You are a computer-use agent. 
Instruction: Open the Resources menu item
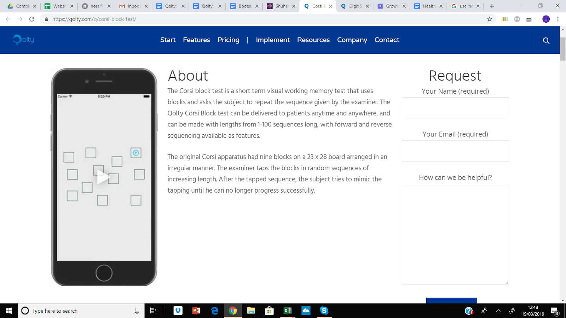(313, 40)
